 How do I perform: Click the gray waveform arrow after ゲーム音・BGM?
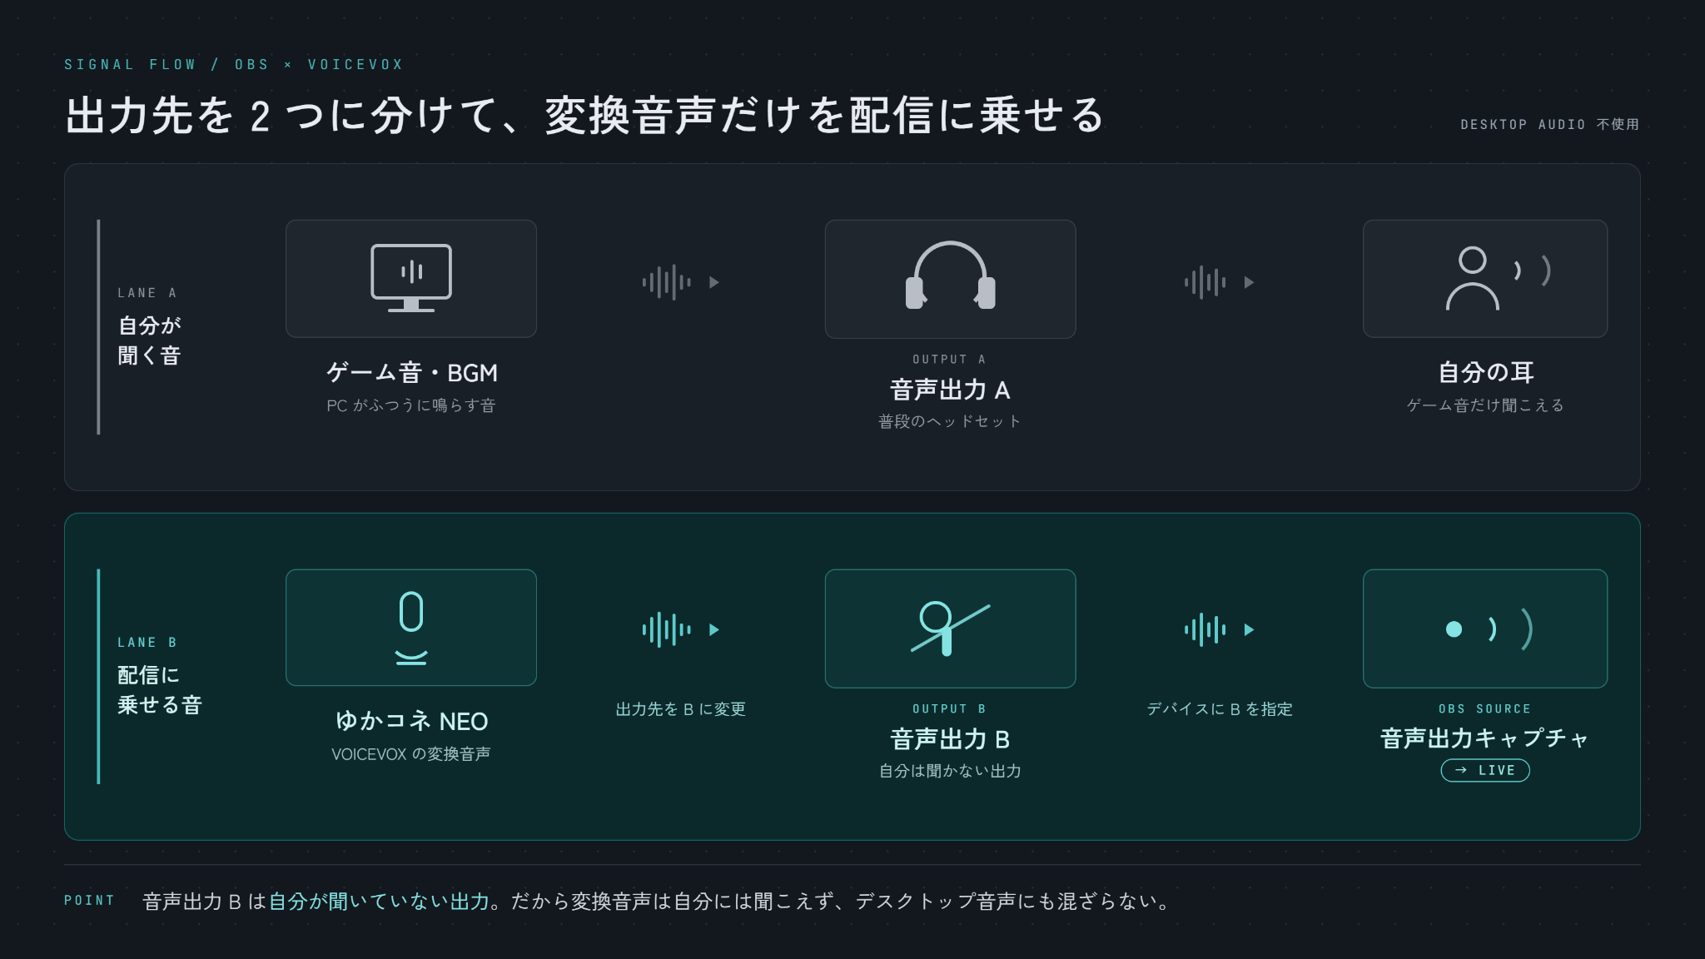(x=680, y=282)
